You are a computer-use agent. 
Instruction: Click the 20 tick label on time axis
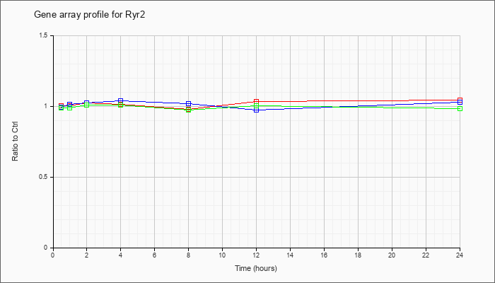[x=392, y=255]
